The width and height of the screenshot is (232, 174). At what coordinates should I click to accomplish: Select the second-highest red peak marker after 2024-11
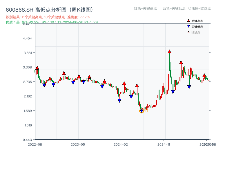(x=181, y=62)
